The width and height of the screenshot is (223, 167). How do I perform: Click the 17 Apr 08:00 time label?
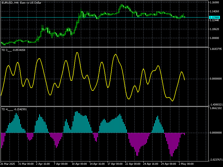[115, 164]
